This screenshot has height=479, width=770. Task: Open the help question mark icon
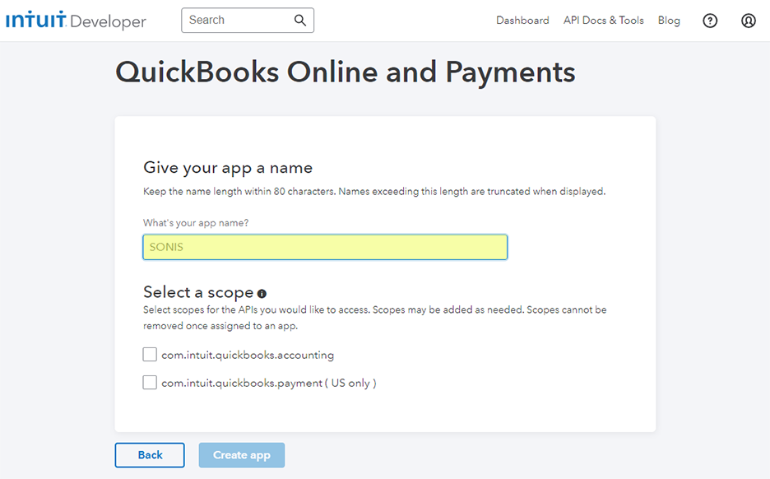tap(710, 21)
